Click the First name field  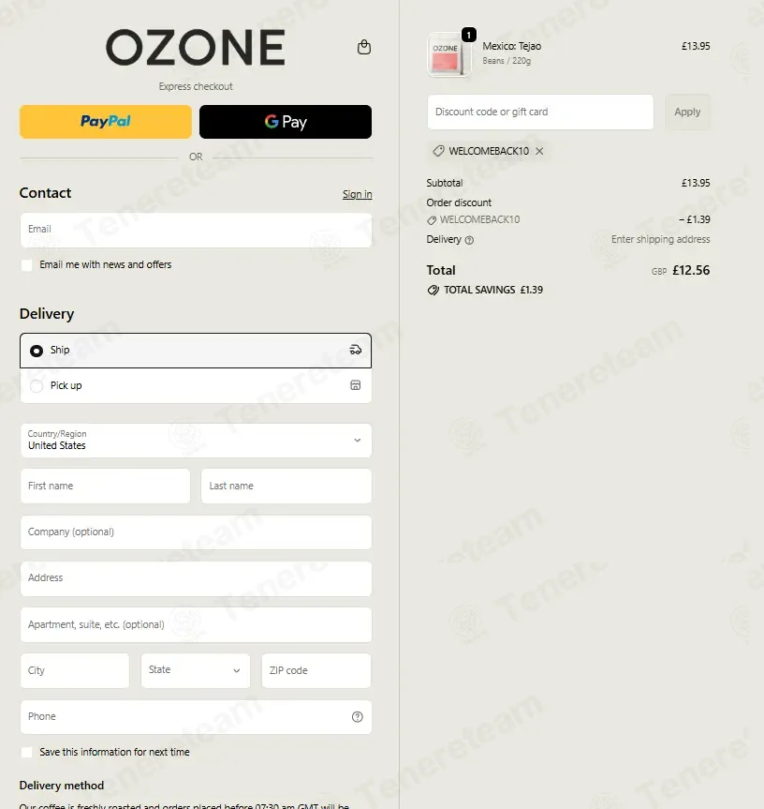(105, 486)
